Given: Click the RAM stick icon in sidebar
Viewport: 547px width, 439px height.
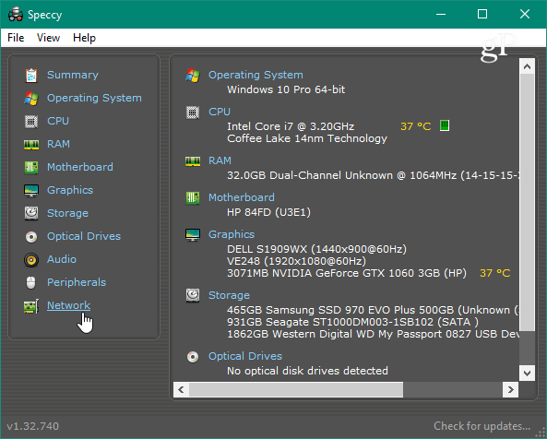Looking at the screenshot, I should tap(31, 145).
